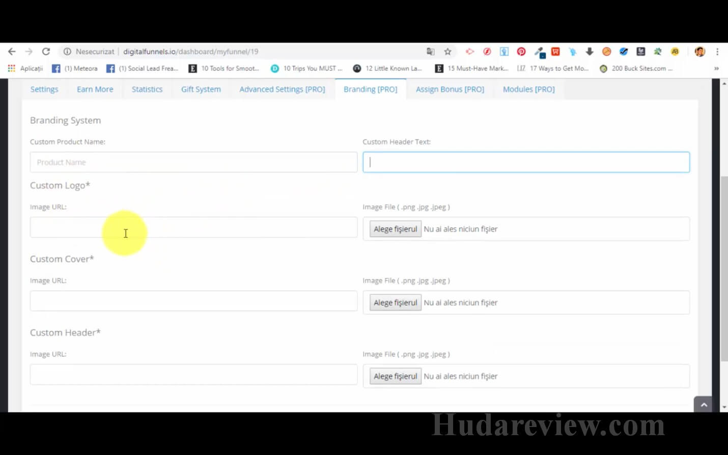Viewport: 728px width, 455px height.
Task: Open the blue keyhole extension icon
Action: (504, 51)
